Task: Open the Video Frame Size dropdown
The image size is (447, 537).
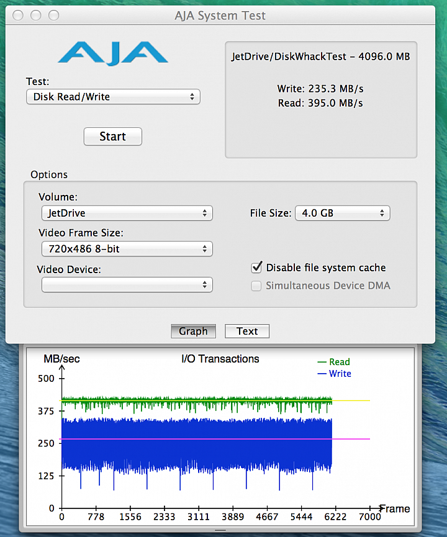Action: pos(127,249)
